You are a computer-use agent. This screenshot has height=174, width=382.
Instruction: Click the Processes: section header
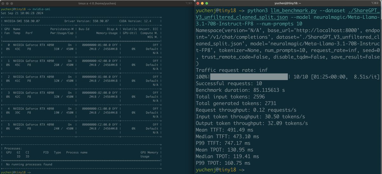12,148
